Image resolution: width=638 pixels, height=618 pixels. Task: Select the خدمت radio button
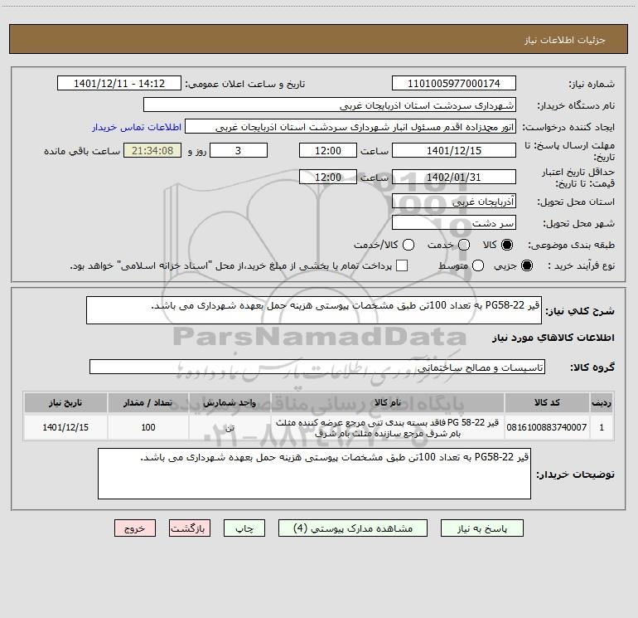[464, 245]
